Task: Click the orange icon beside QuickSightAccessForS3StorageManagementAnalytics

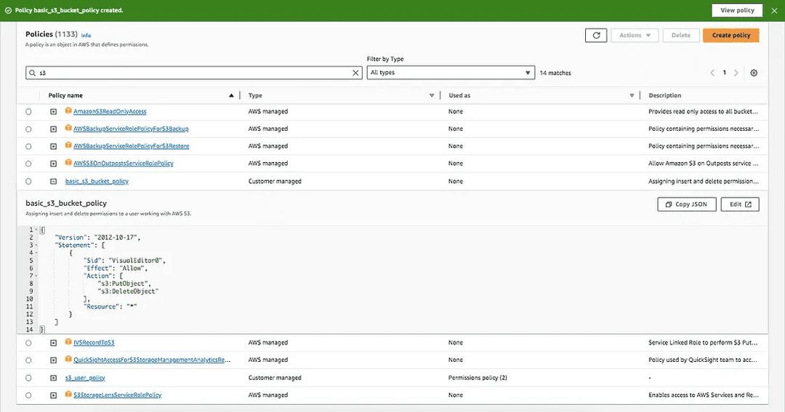Action: [68, 359]
